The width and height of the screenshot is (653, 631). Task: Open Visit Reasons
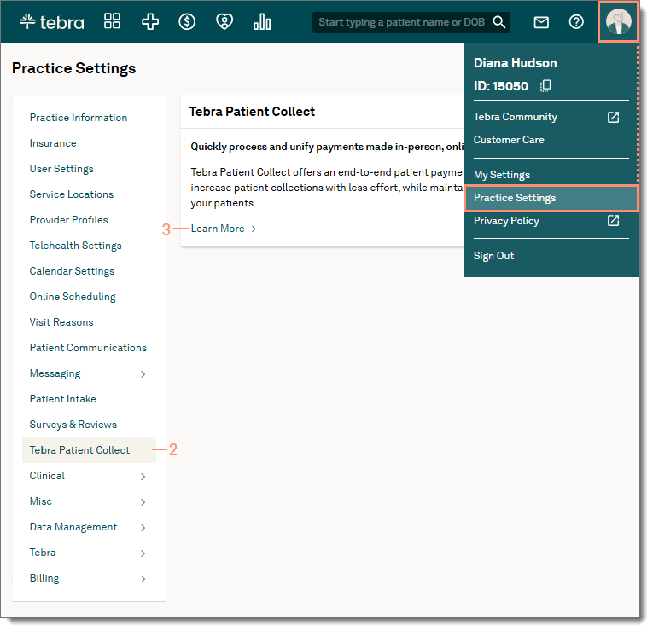(x=61, y=322)
